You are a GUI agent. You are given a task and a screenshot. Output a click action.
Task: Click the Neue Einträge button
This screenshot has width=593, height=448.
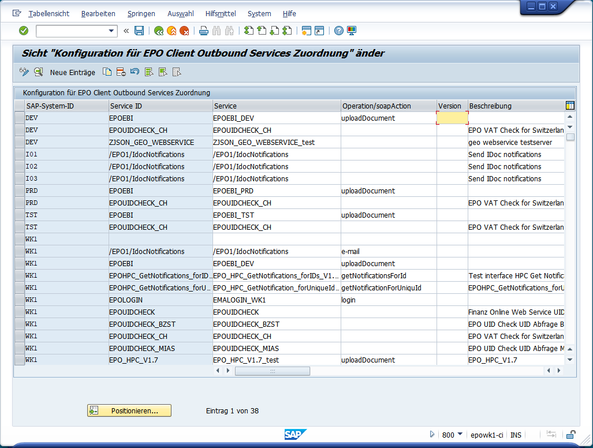point(73,72)
